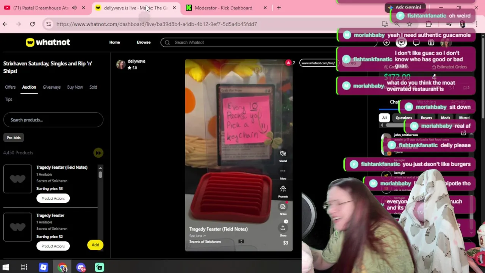Bookmark this page with the star icon

click(x=409, y=24)
